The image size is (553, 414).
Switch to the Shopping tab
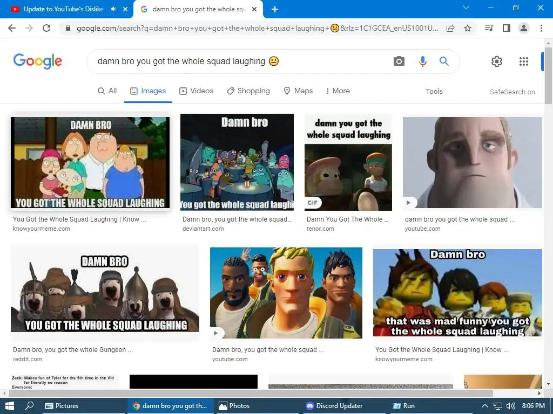pos(248,91)
